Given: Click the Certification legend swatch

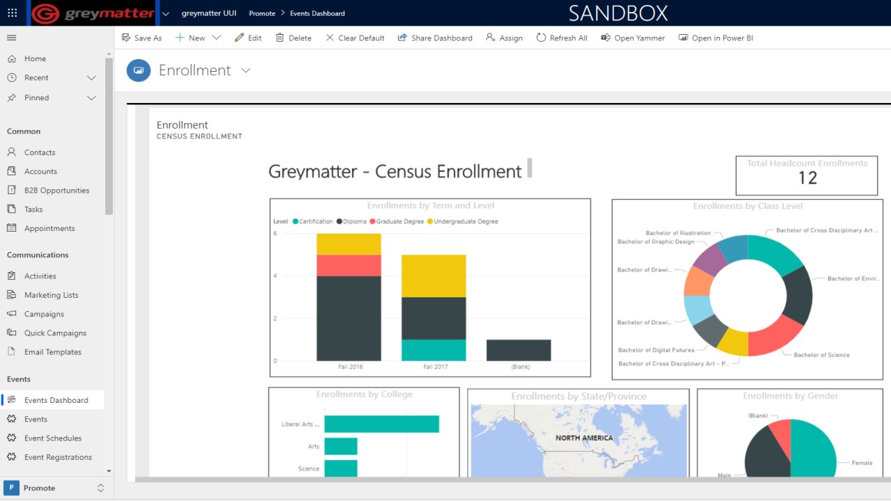Looking at the screenshot, I should tap(296, 221).
